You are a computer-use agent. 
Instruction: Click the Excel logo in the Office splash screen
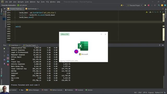click(x=83, y=46)
